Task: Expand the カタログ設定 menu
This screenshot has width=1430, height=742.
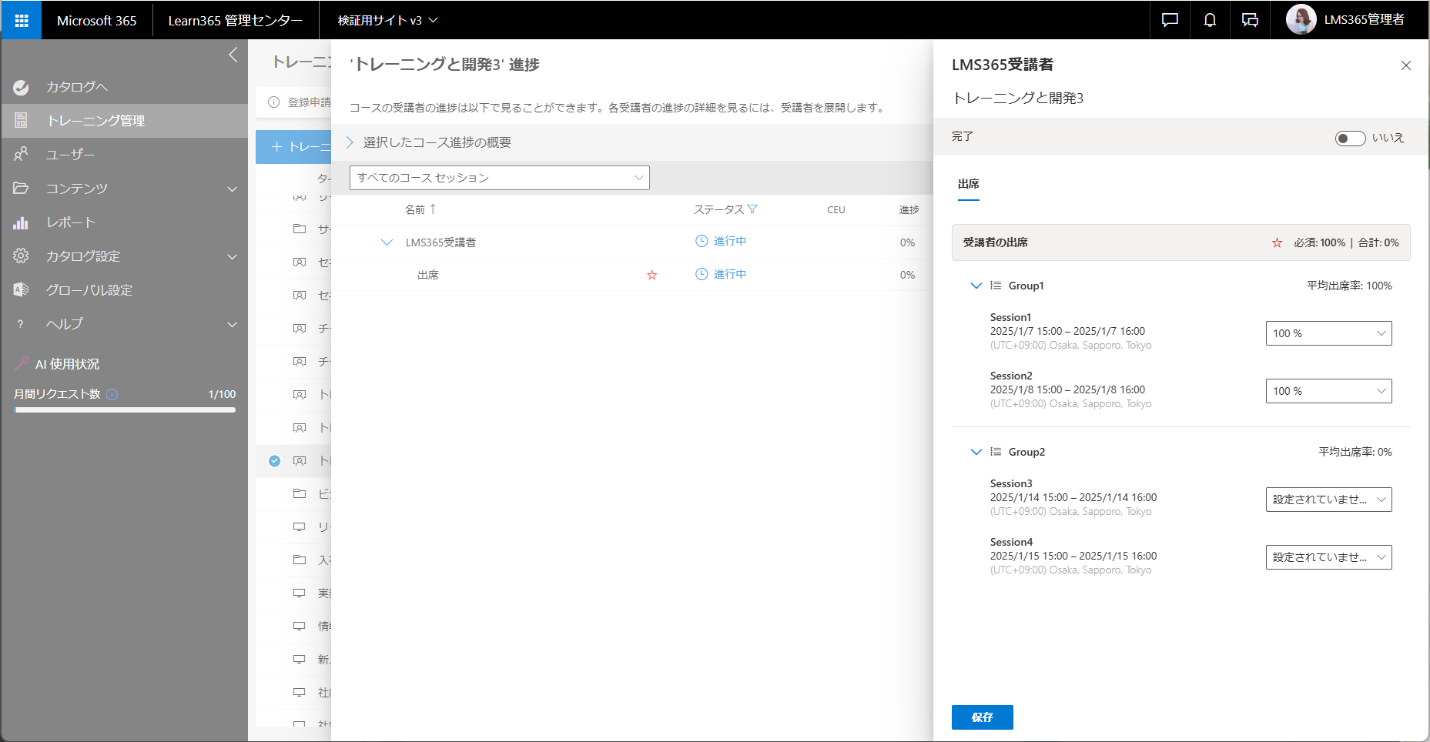Action: 233,256
